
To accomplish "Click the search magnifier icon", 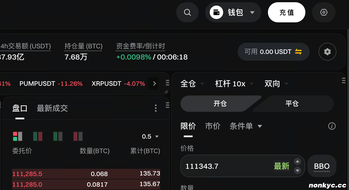I will [187, 13].
